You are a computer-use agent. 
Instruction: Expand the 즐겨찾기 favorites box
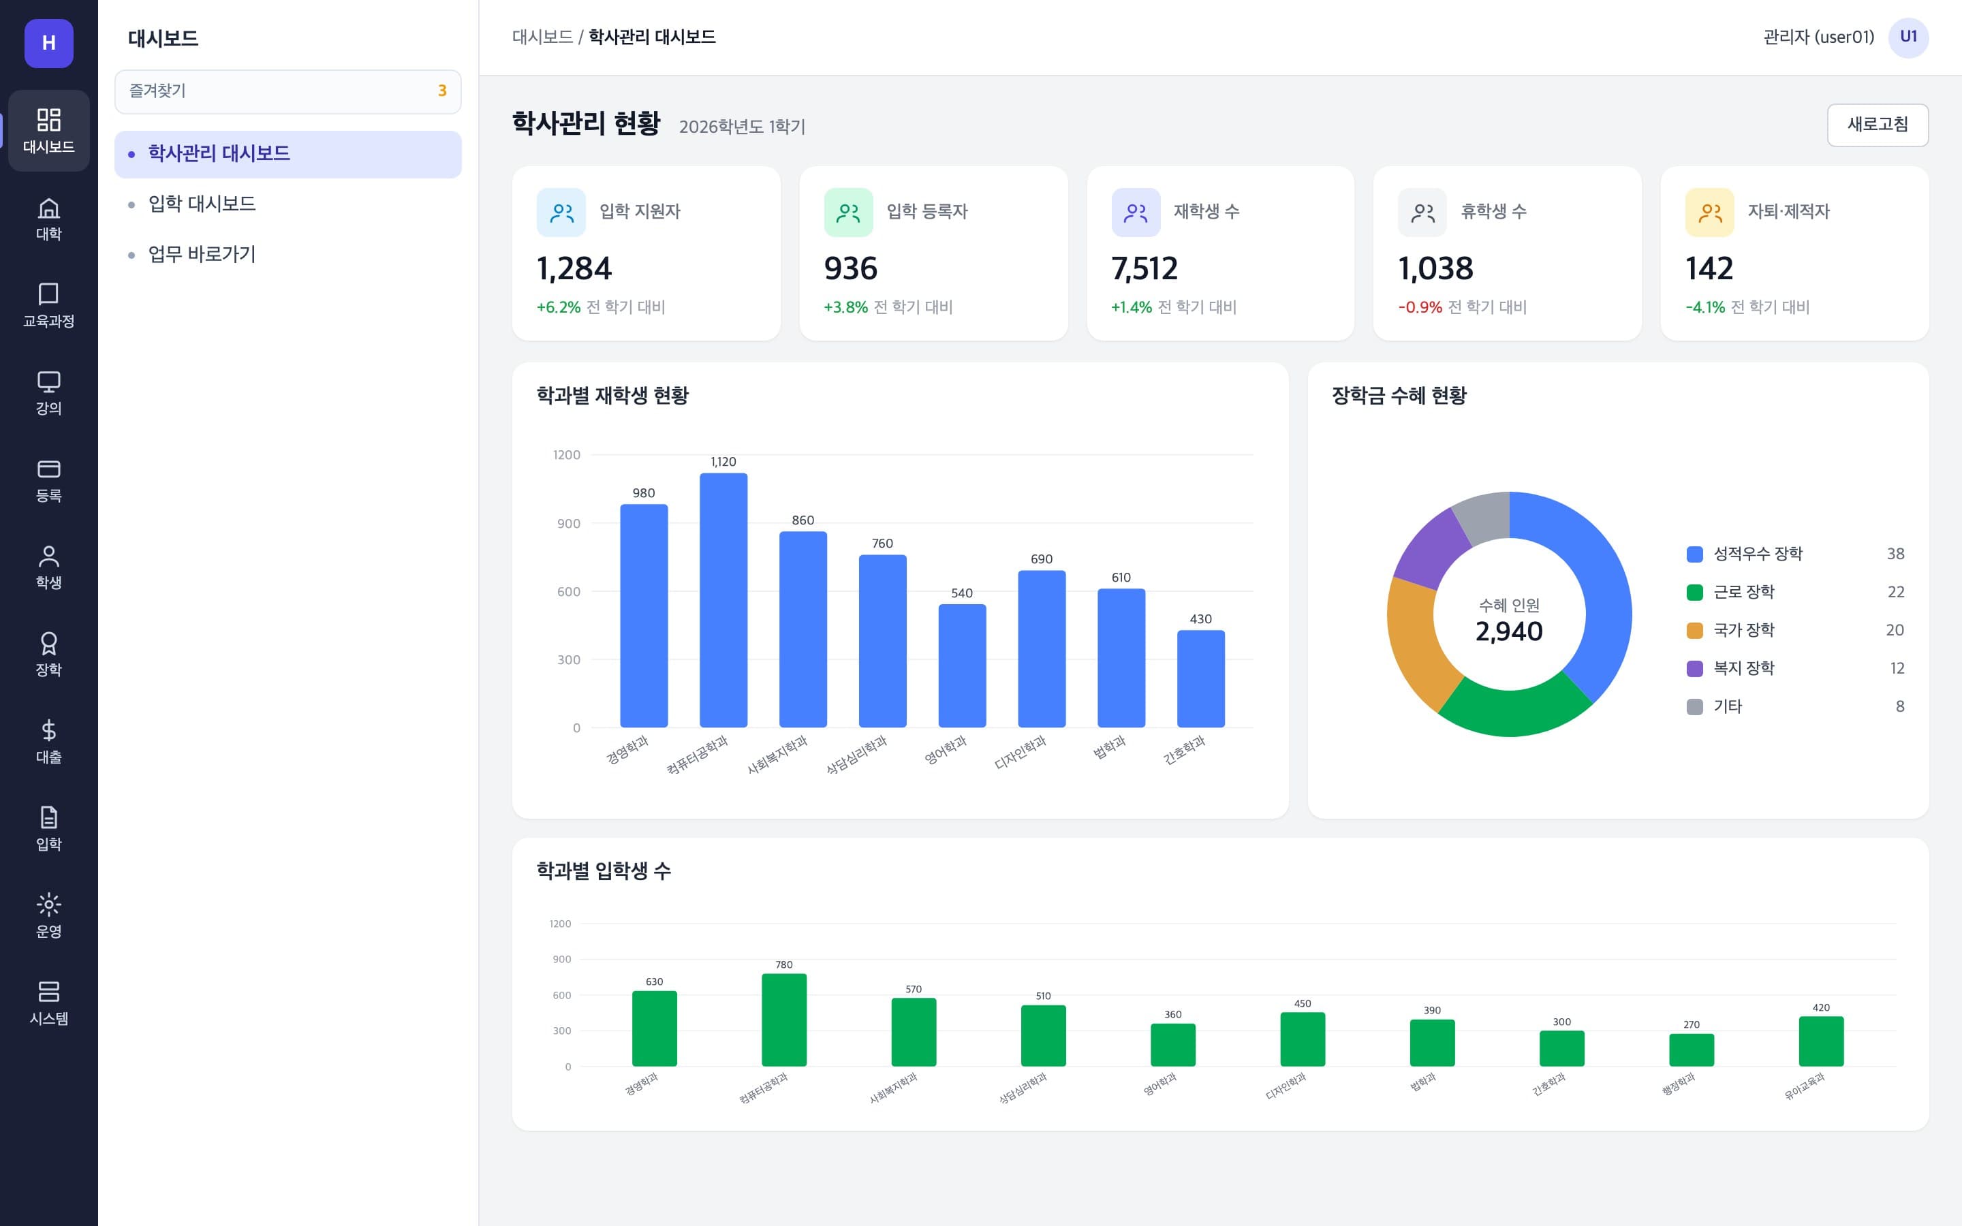click(x=287, y=92)
